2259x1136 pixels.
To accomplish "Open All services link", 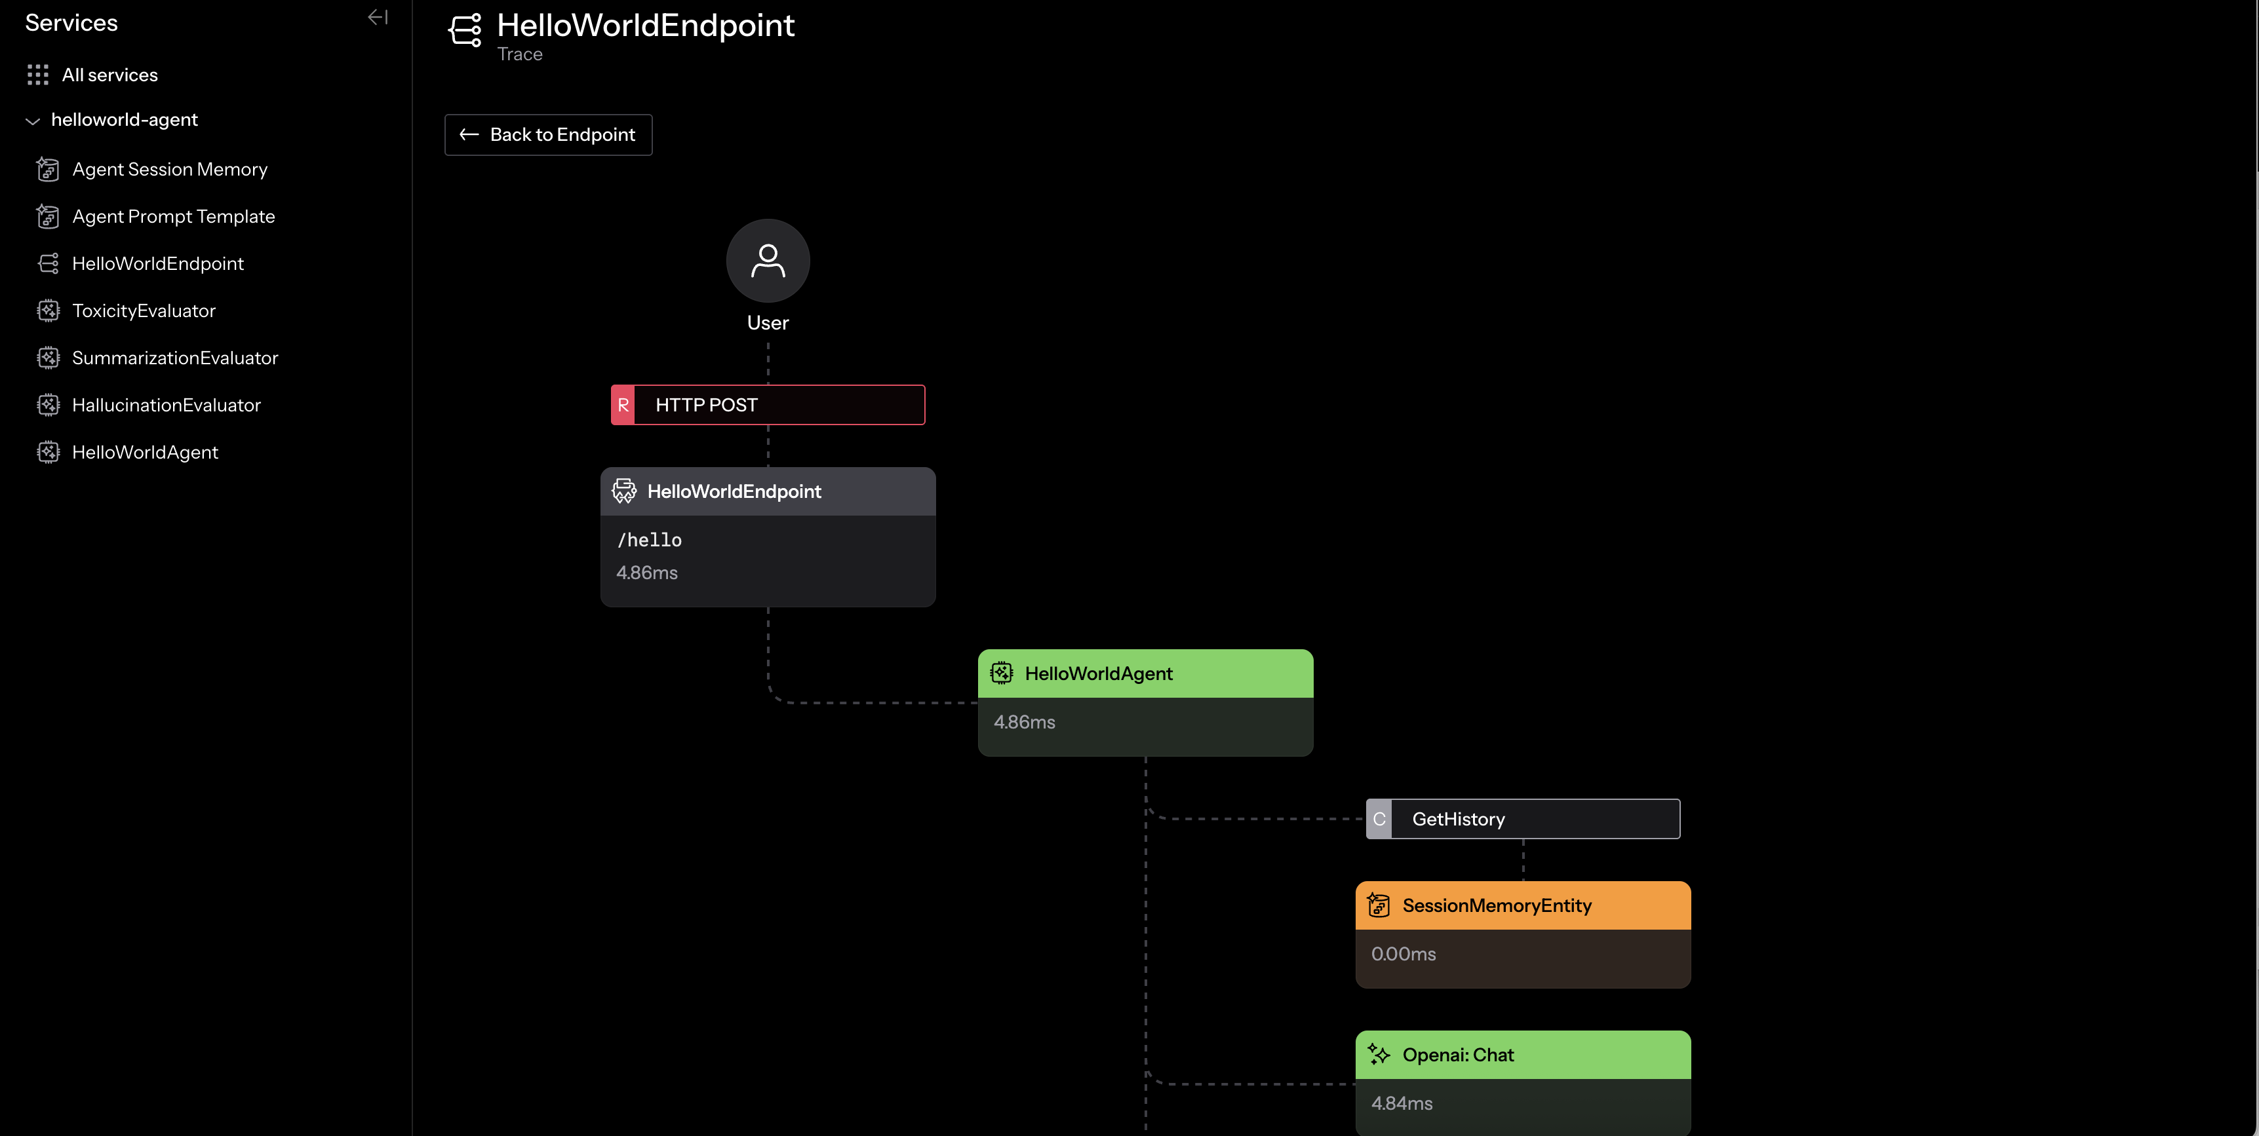I will pos(109,75).
